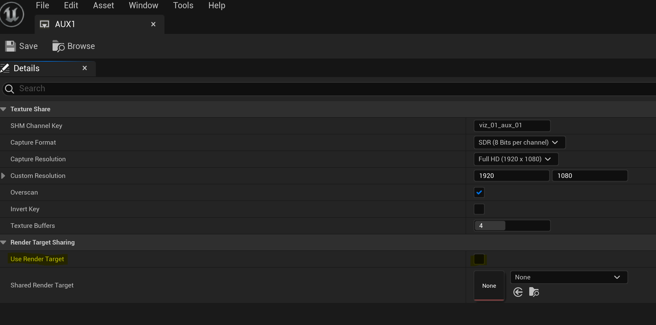Collapse the Texture Share section
Screen dimensions: 656x325
coord(4,109)
